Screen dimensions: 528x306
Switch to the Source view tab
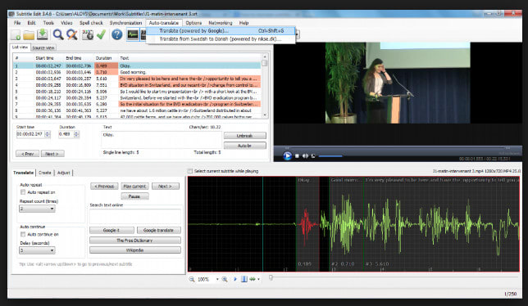click(43, 47)
